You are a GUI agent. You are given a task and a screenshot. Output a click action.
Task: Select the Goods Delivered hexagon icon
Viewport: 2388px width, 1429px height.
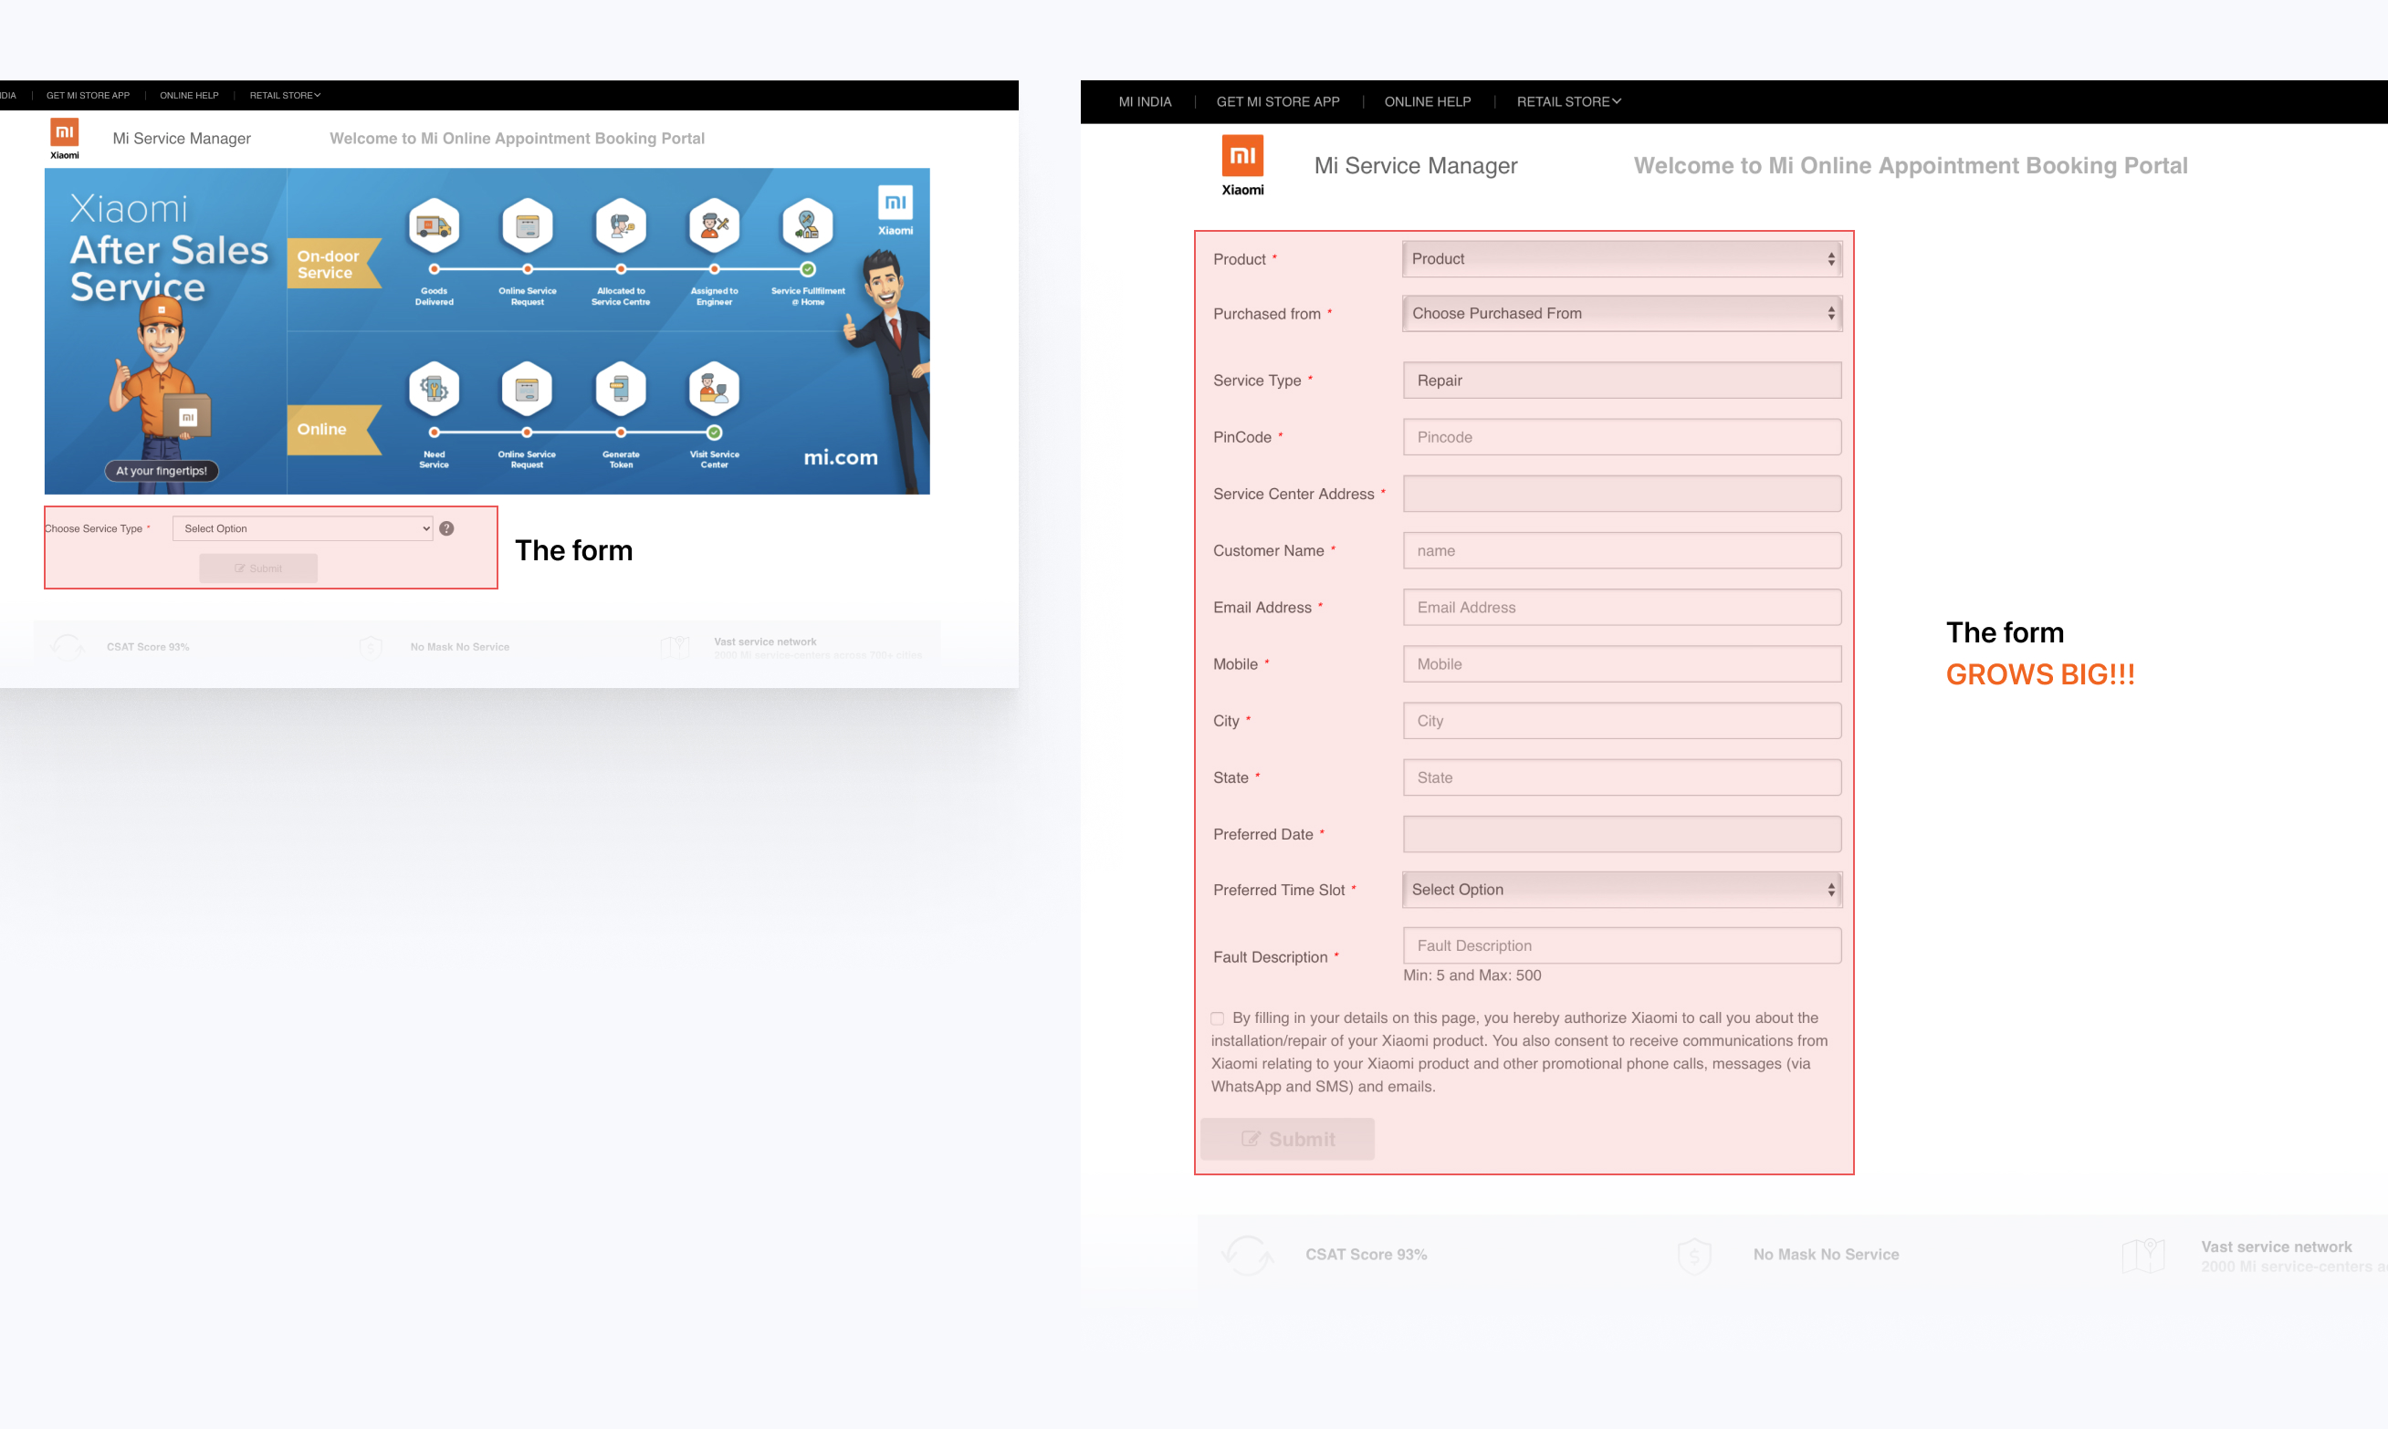pyautogui.click(x=435, y=226)
